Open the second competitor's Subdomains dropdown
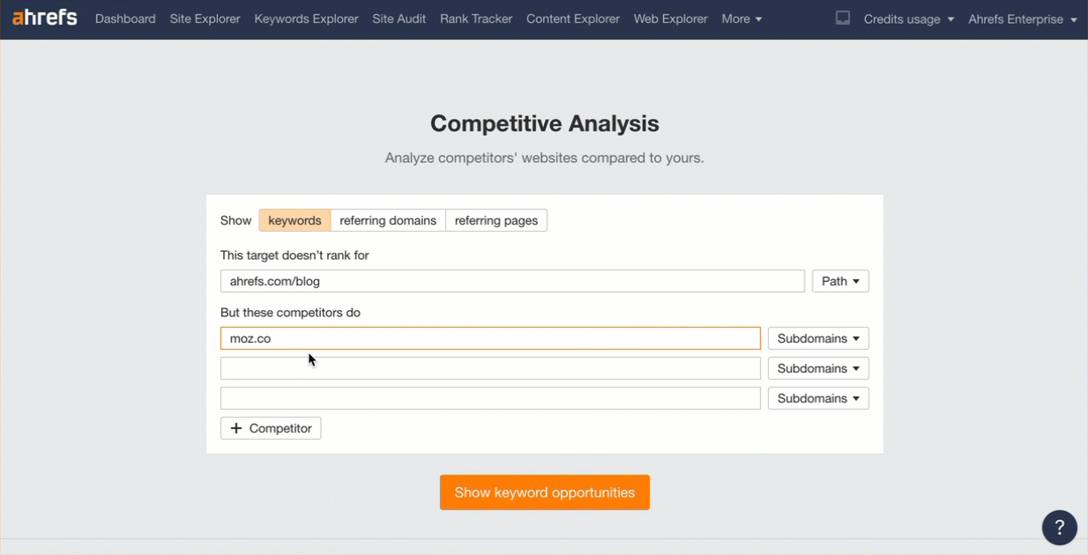The width and height of the screenshot is (1088, 555). point(817,367)
